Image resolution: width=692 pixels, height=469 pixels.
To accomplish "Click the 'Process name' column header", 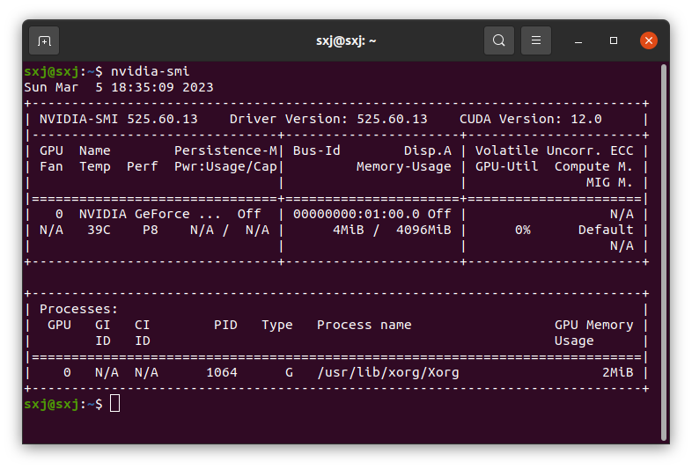I will [x=364, y=326].
